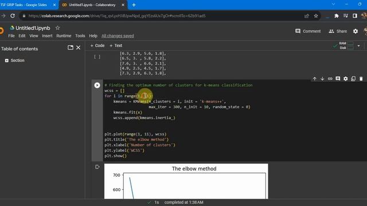The height and width of the screenshot is (206, 367).
Task: Close the Untitled1.ipynb browser tab
Action: pyautogui.click(x=123, y=5)
